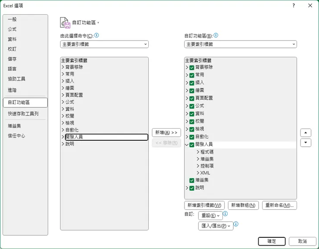Toggle the 增益集 tab checkbox in right list
Screen dimensions: 319x249
click(x=192, y=180)
